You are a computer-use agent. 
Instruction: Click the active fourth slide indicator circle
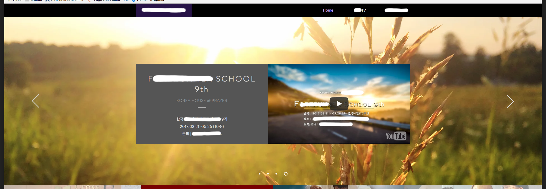coord(286,174)
